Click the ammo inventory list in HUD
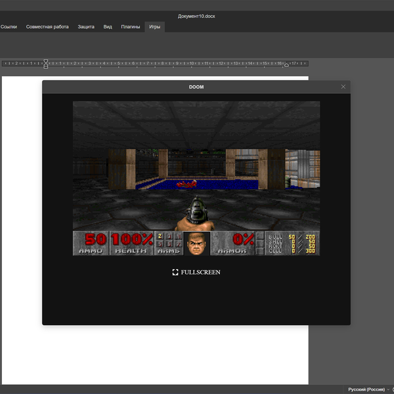This screenshot has width=394, height=394. (292, 243)
